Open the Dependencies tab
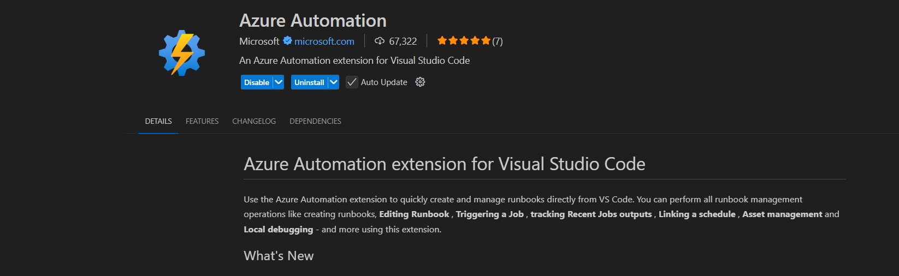This screenshot has width=899, height=276. tap(315, 121)
